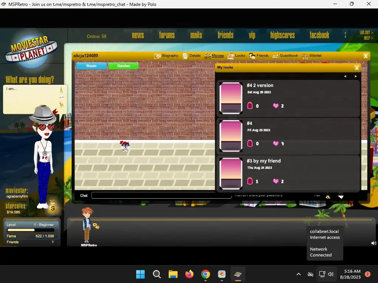Focus the Chat input field

click(162, 195)
